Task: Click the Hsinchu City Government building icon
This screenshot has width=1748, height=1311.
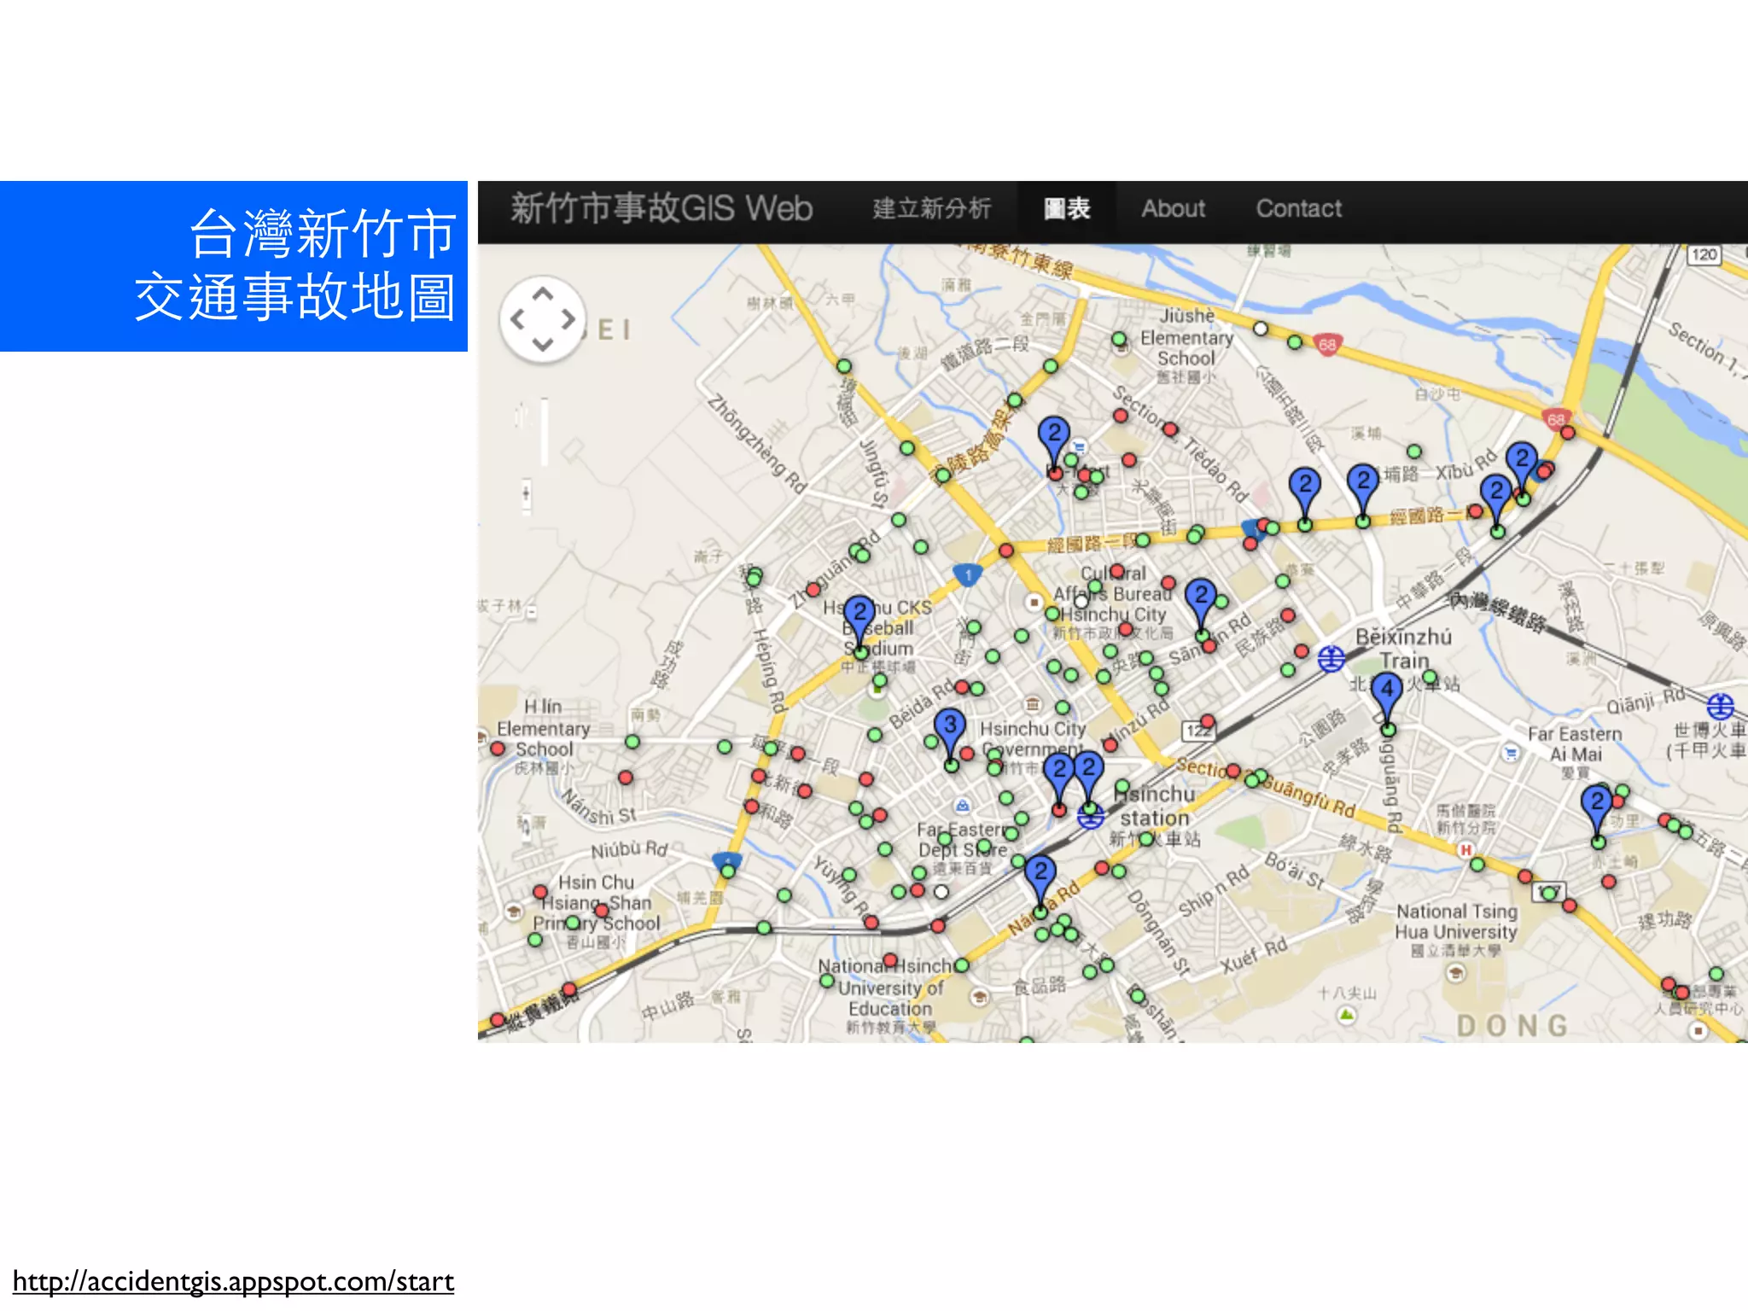Action: tap(1033, 704)
